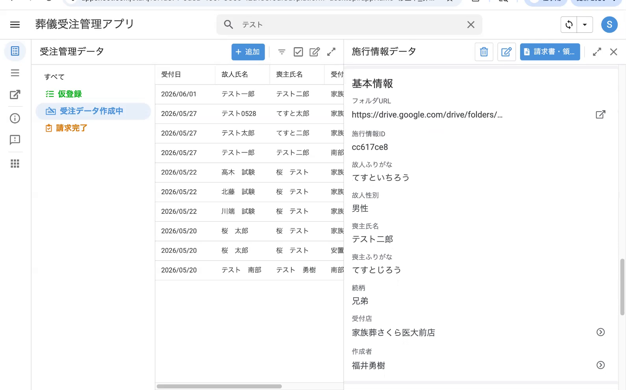Viewport: 626px width, 390px height.
Task: Open 家族葬さくら医大前店 reference arrow
Action: click(x=600, y=332)
